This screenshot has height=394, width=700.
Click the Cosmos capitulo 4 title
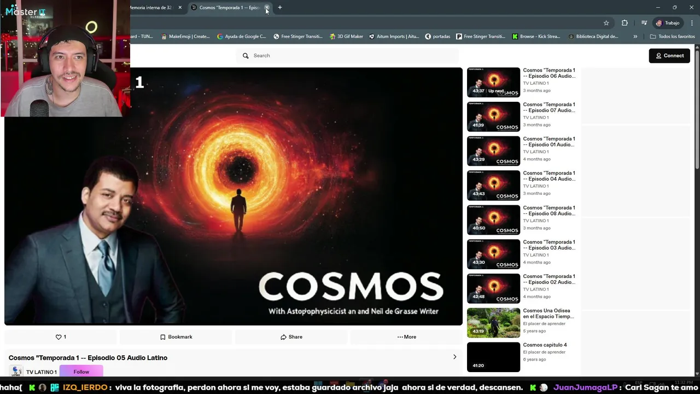tap(545, 345)
